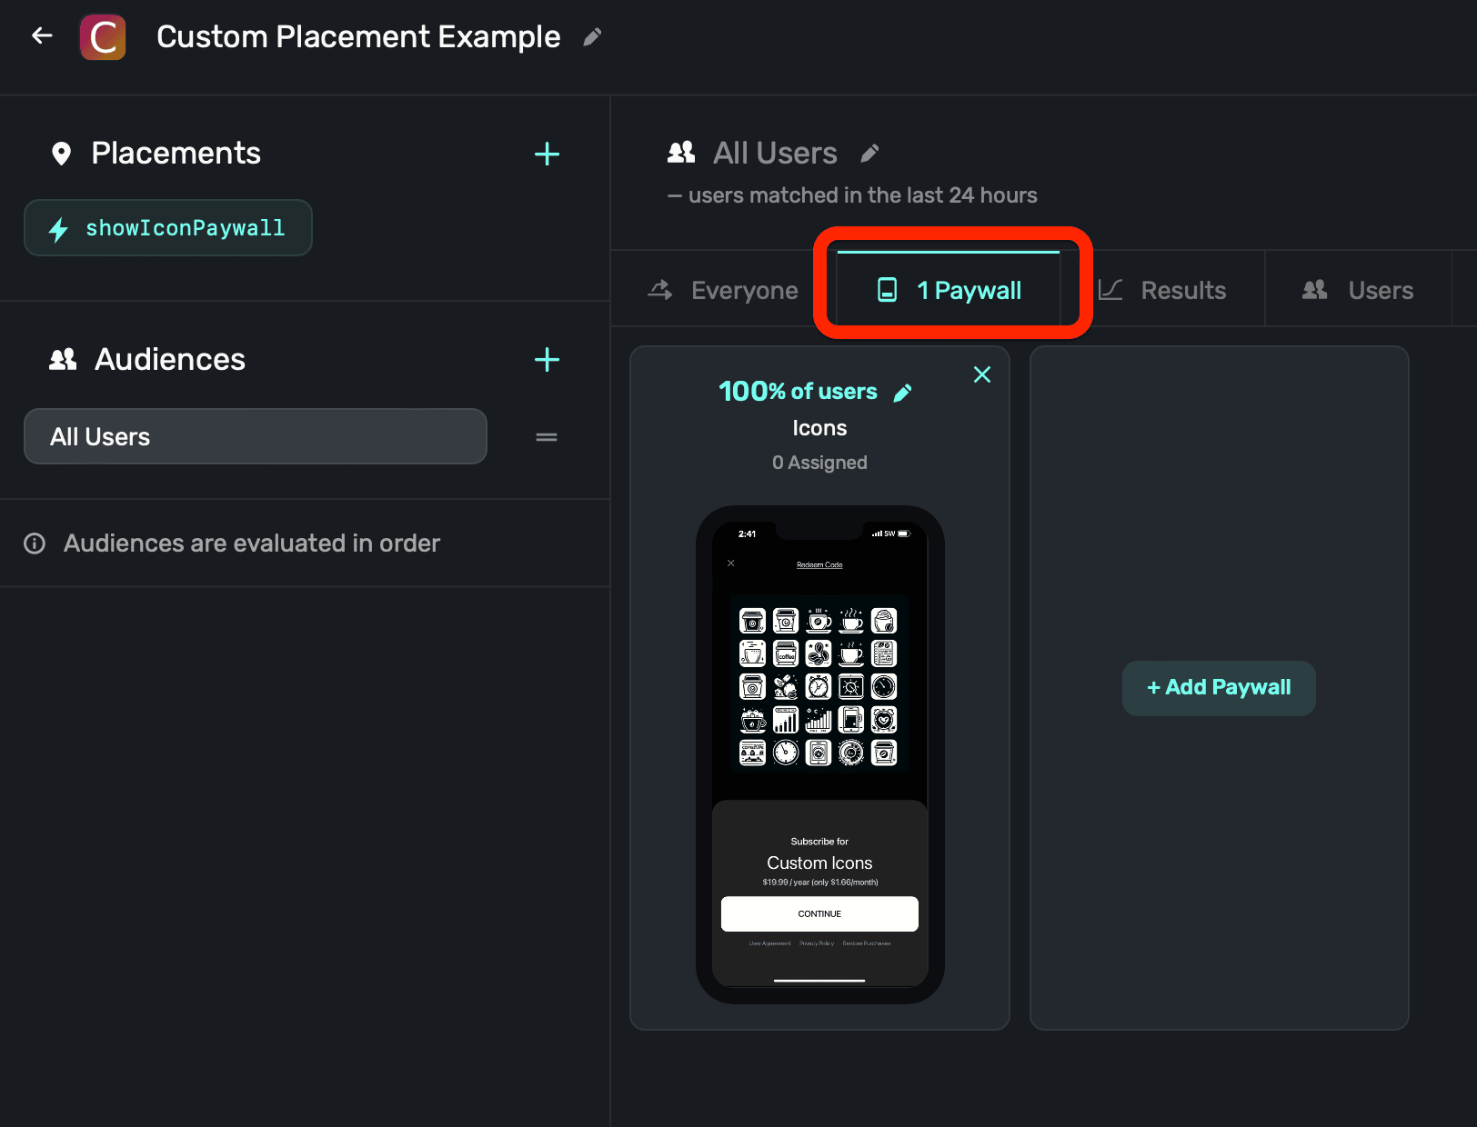Click the 100% of users label
The image size is (1477, 1127).
(x=798, y=392)
